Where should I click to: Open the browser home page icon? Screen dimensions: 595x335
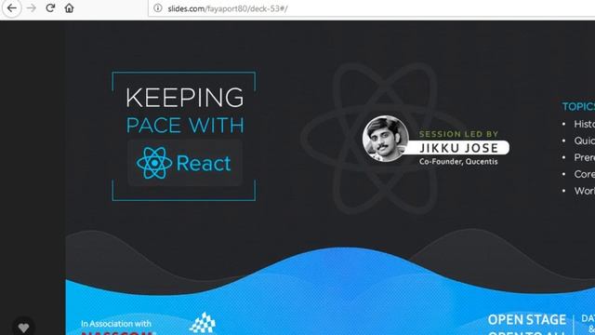69,8
